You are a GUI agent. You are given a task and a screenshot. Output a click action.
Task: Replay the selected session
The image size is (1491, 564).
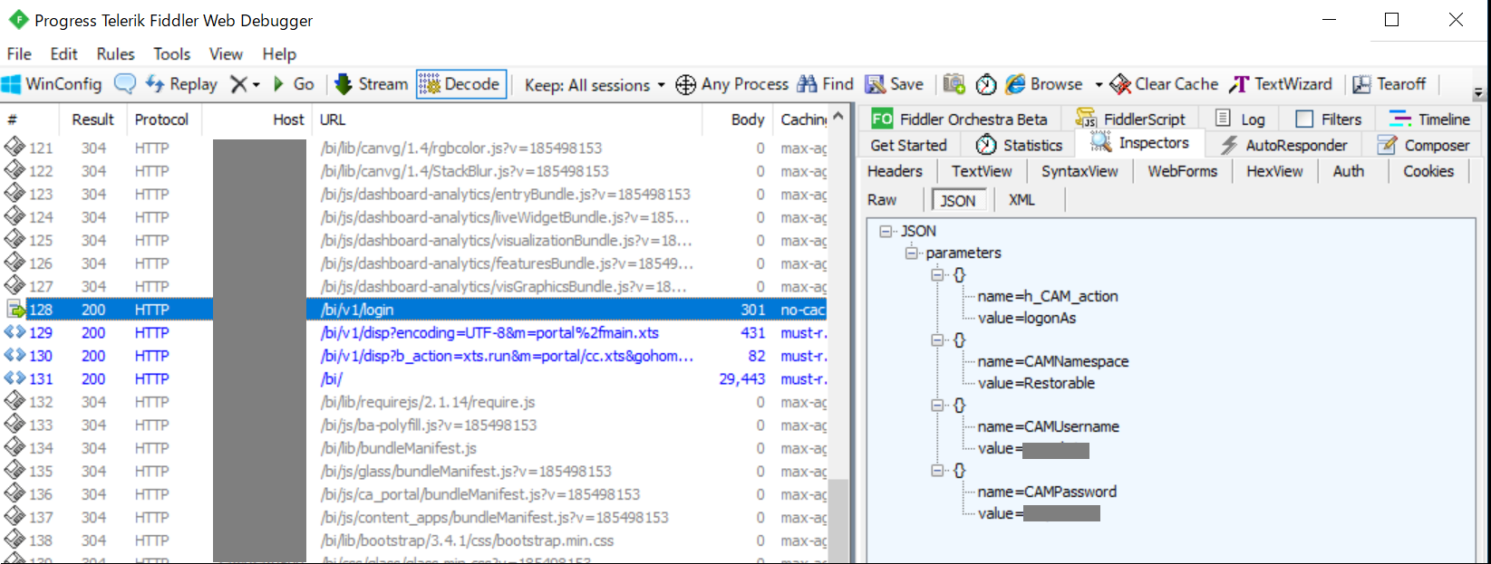coord(181,84)
